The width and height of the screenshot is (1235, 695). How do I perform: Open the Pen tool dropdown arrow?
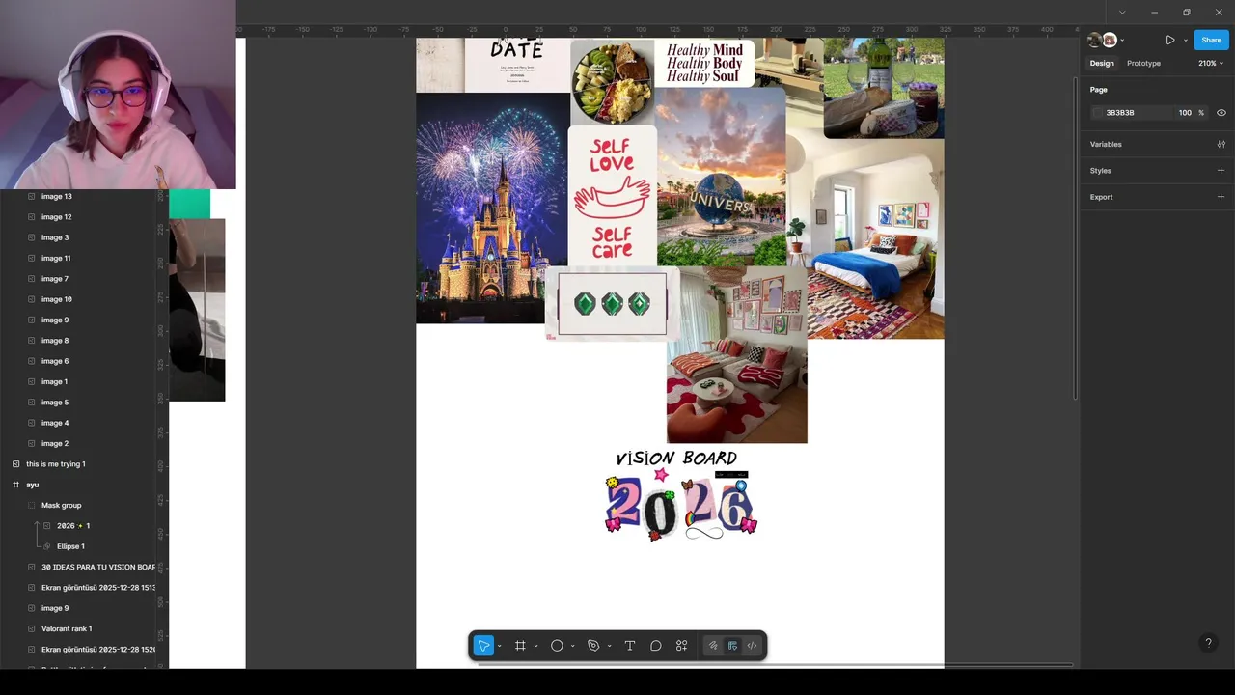pyautogui.click(x=609, y=647)
